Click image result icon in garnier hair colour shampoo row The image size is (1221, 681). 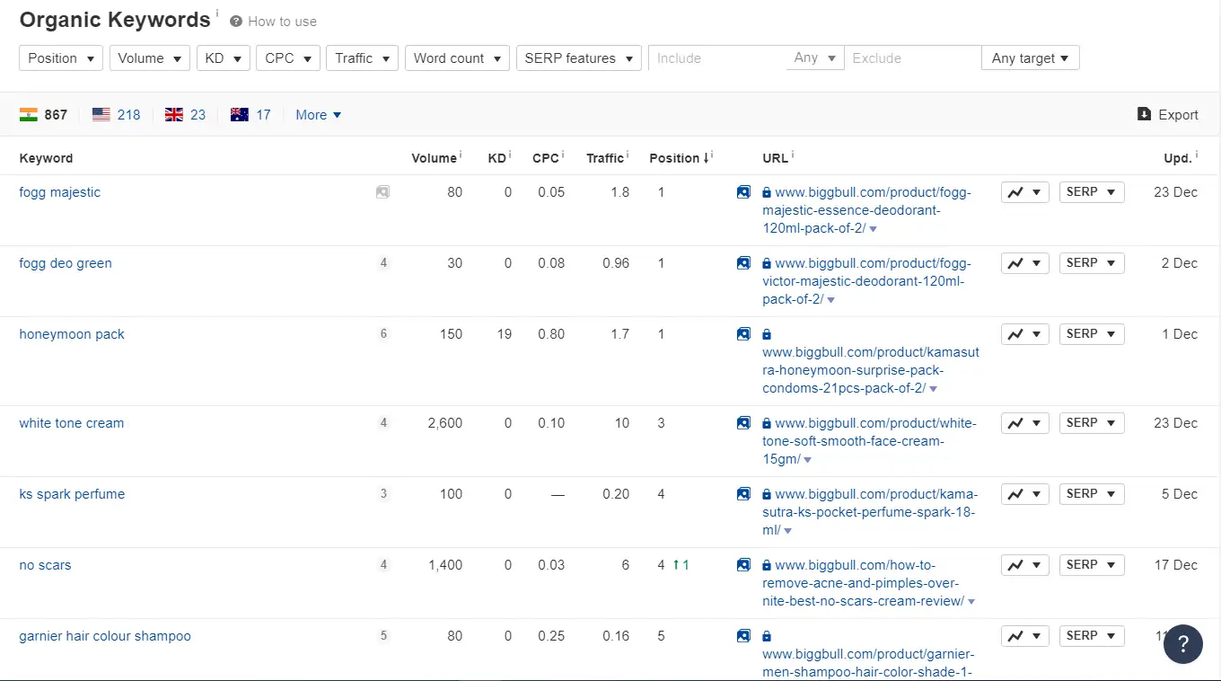[743, 636]
